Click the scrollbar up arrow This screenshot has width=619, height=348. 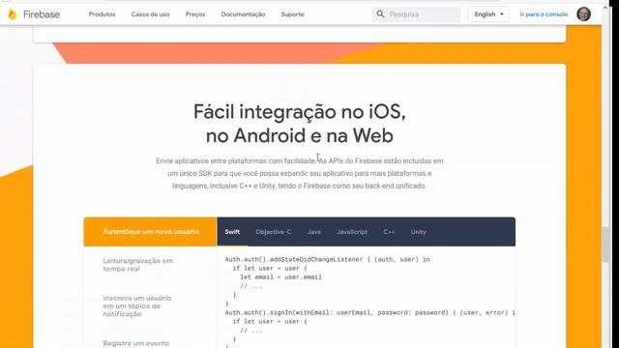pos(605,8)
